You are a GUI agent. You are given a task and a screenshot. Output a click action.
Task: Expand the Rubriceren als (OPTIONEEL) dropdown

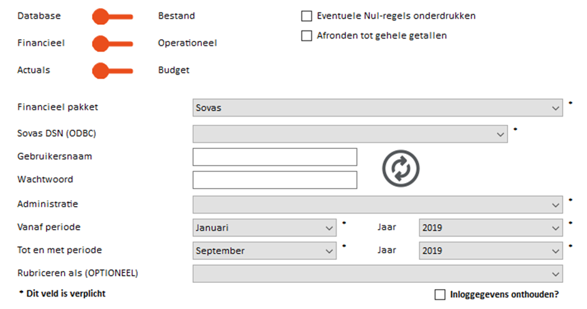pos(378,274)
